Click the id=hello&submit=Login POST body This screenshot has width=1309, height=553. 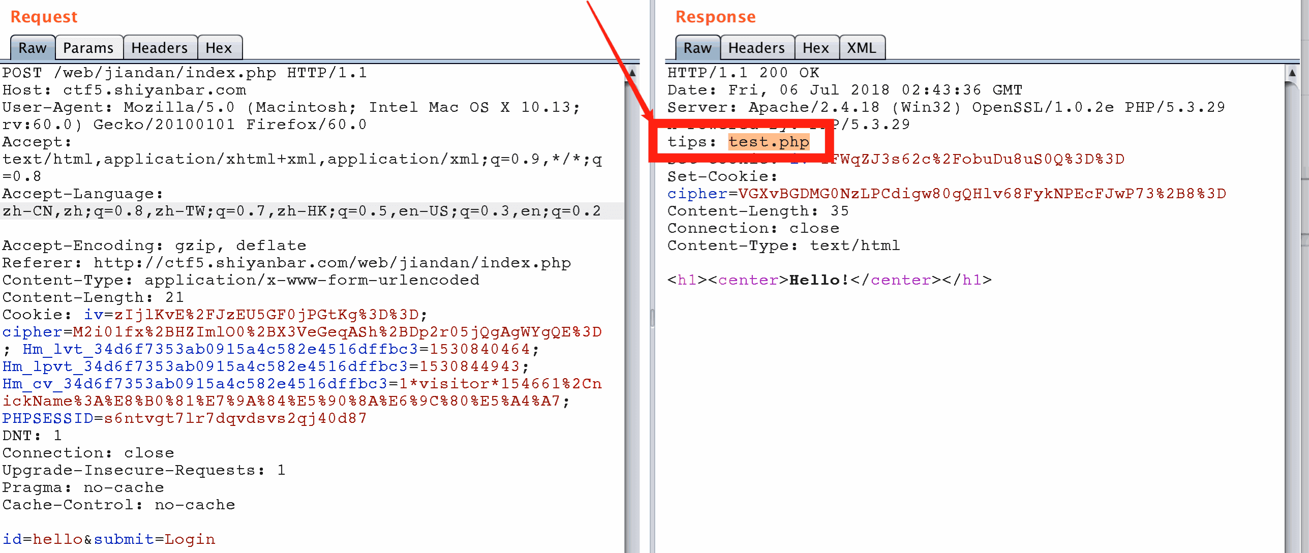pos(108,539)
